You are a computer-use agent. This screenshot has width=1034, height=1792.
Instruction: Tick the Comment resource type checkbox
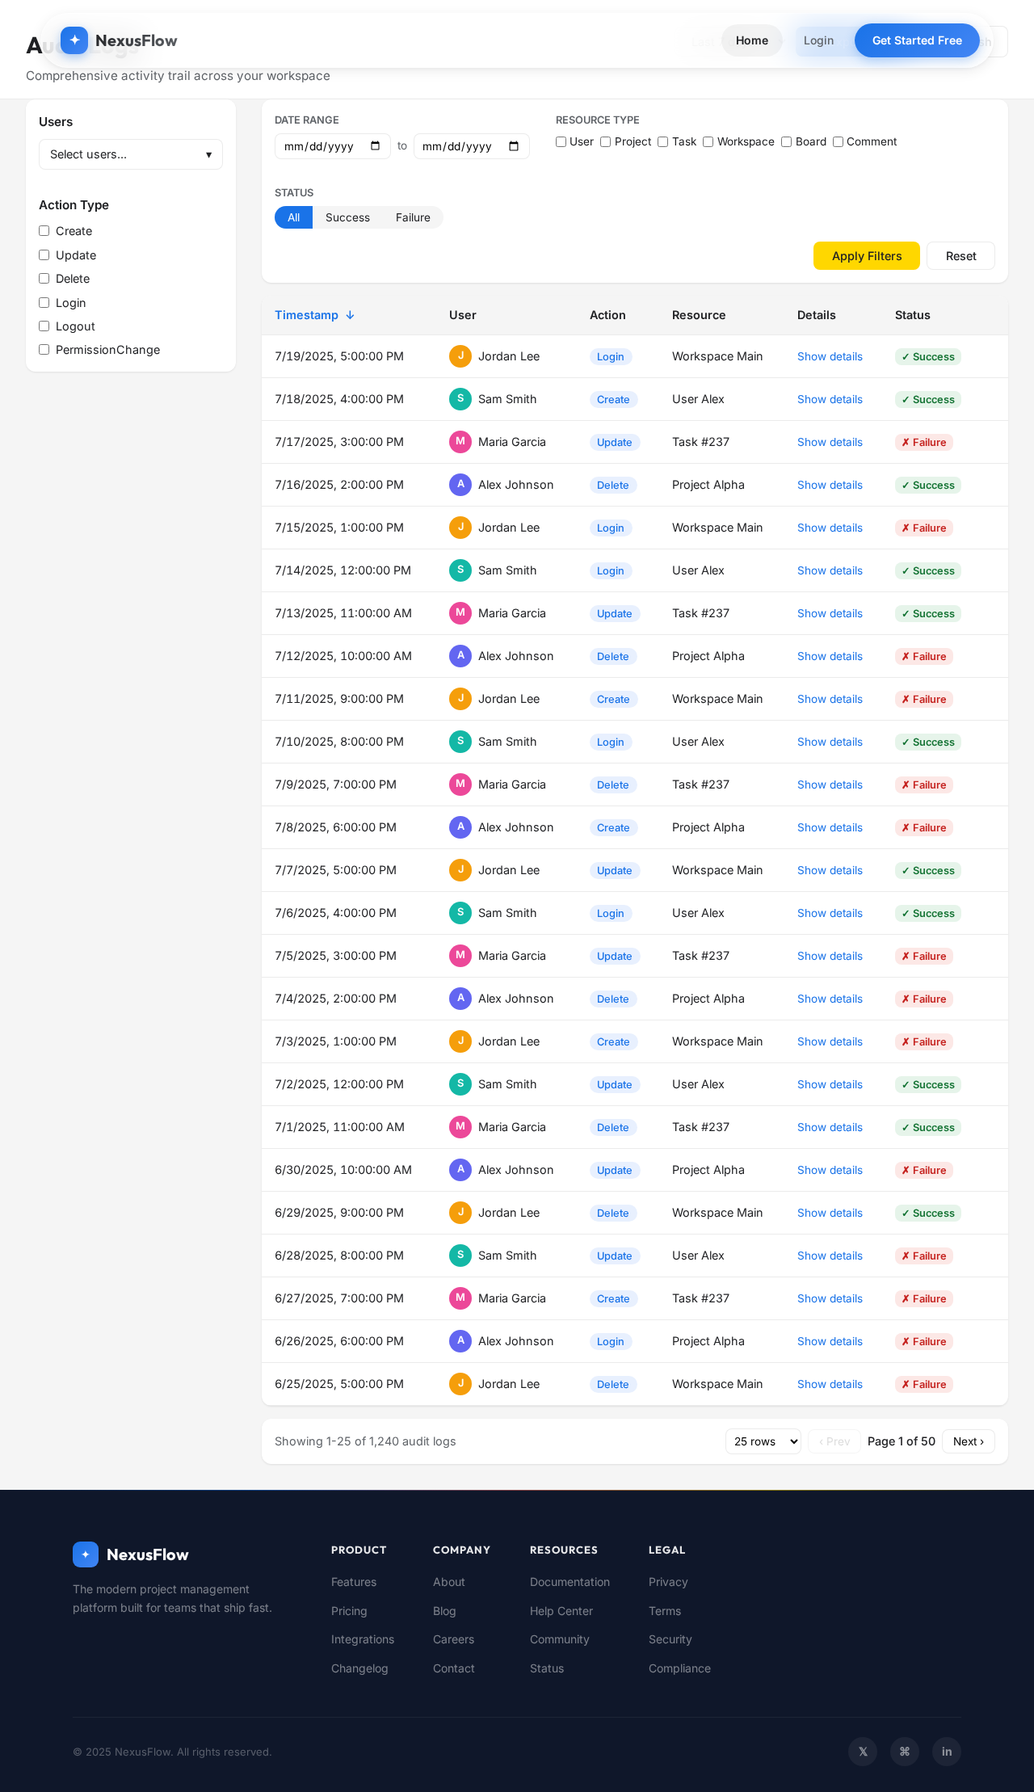[839, 142]
